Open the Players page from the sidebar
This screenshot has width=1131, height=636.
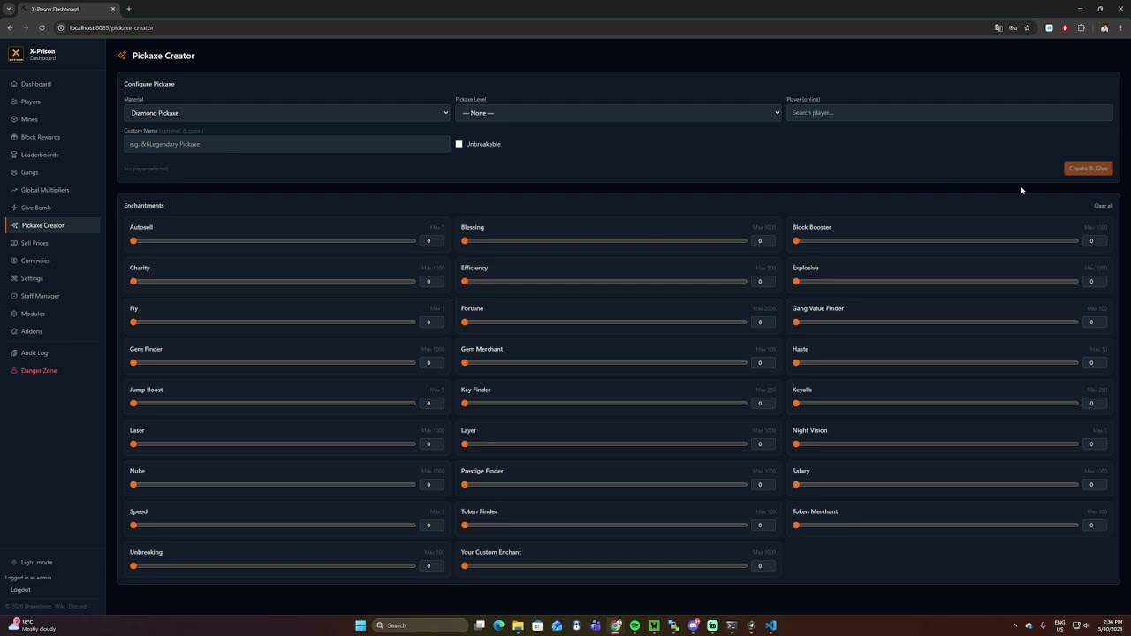(x=52, y=102)
